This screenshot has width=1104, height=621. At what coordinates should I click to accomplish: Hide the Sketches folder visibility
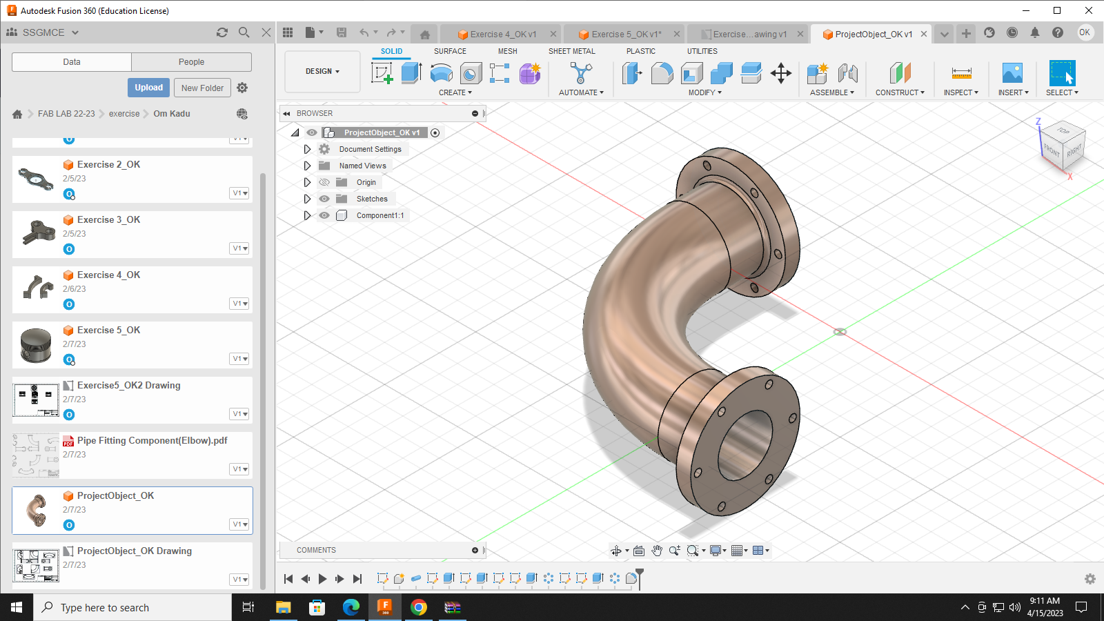click(324, 199)
